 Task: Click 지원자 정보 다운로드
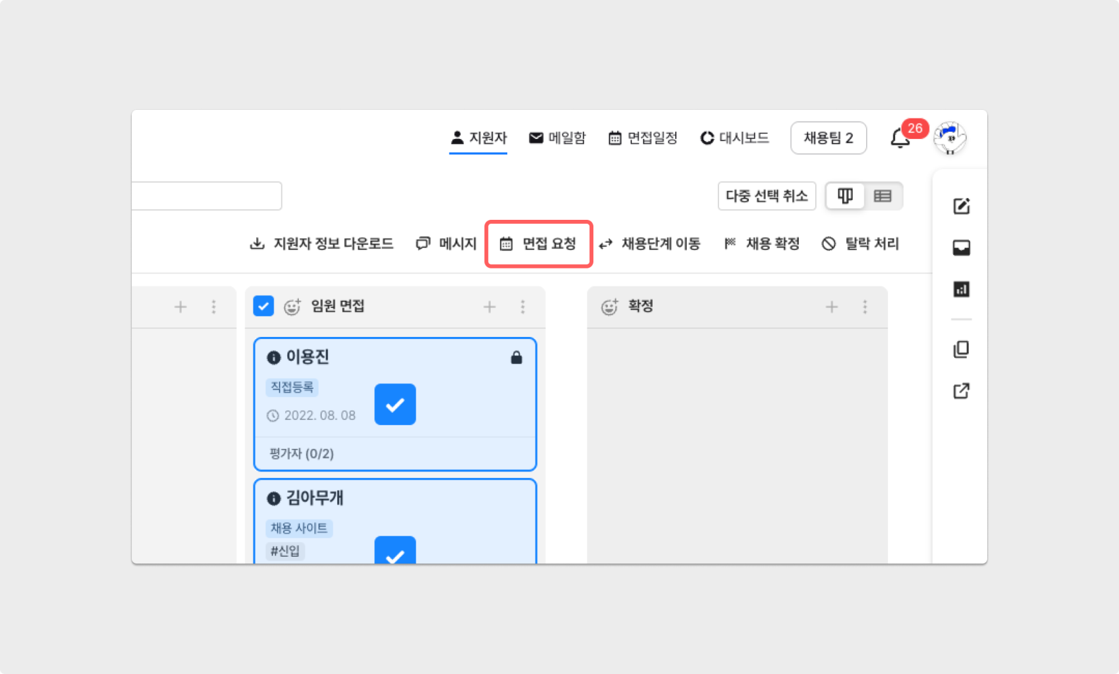pos(321,244)
